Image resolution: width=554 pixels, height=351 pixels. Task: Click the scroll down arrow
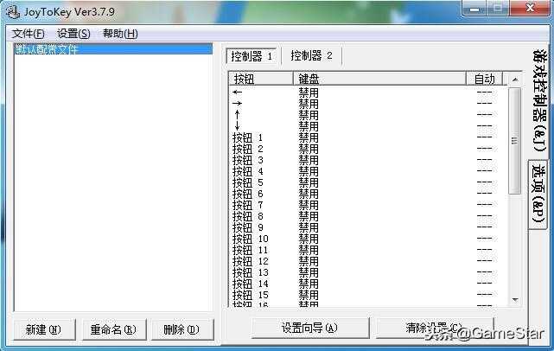[515, 300]
